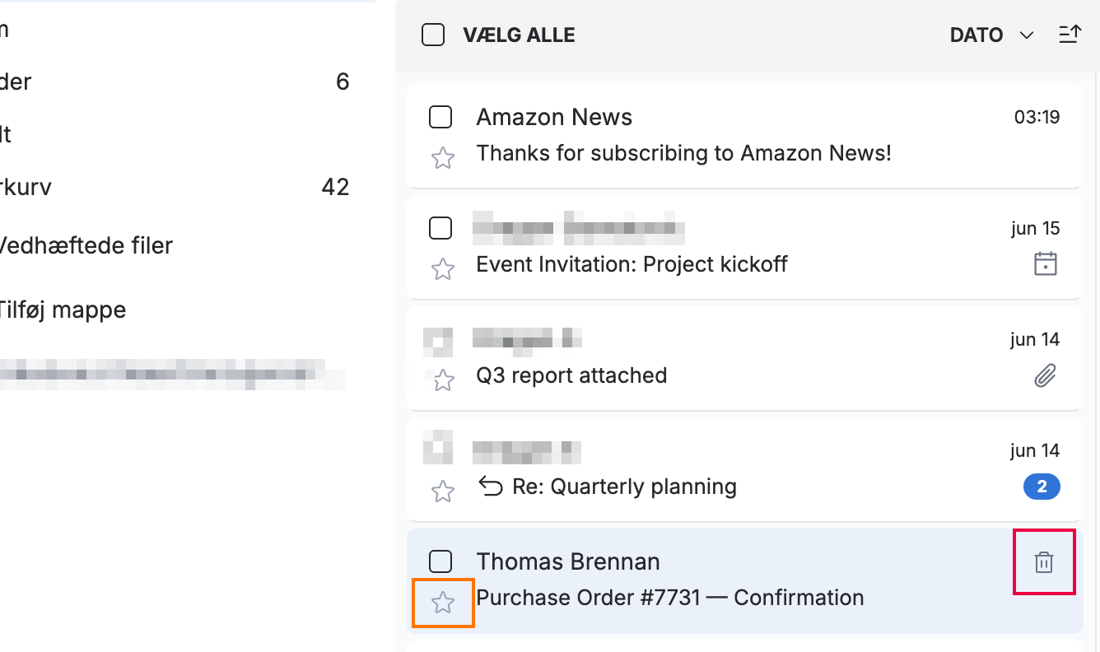Image resolution: width=1100 pixels, height=652 pixels.
Task: Star the Purchase Order #7731 email
Action: pyautogui.click(x=443, y=603)
